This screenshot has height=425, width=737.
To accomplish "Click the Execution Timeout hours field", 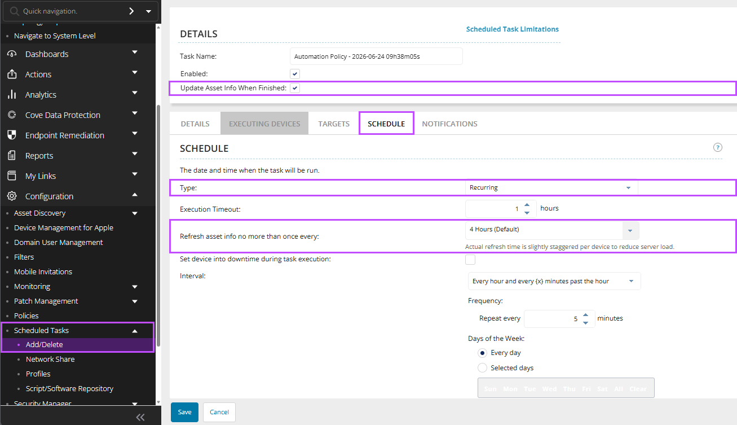I will pyautogui.click(x=501, y=209).
